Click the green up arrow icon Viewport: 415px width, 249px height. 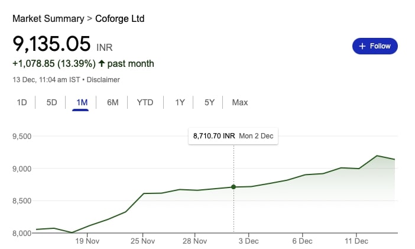pyautogui.click(x=102, y=63)
